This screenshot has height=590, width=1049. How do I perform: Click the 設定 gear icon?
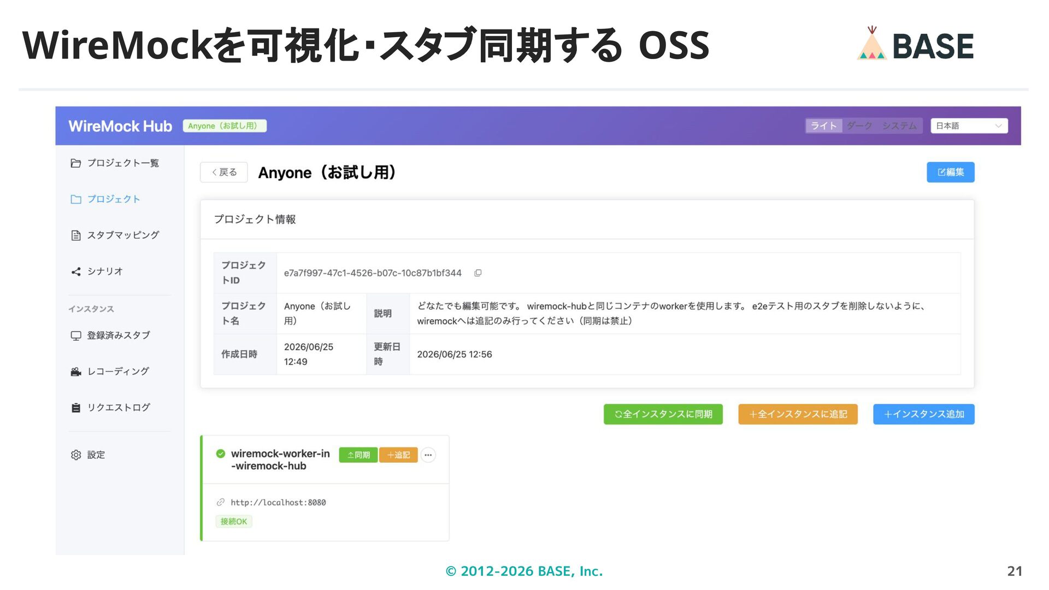[x=76, y=455]
